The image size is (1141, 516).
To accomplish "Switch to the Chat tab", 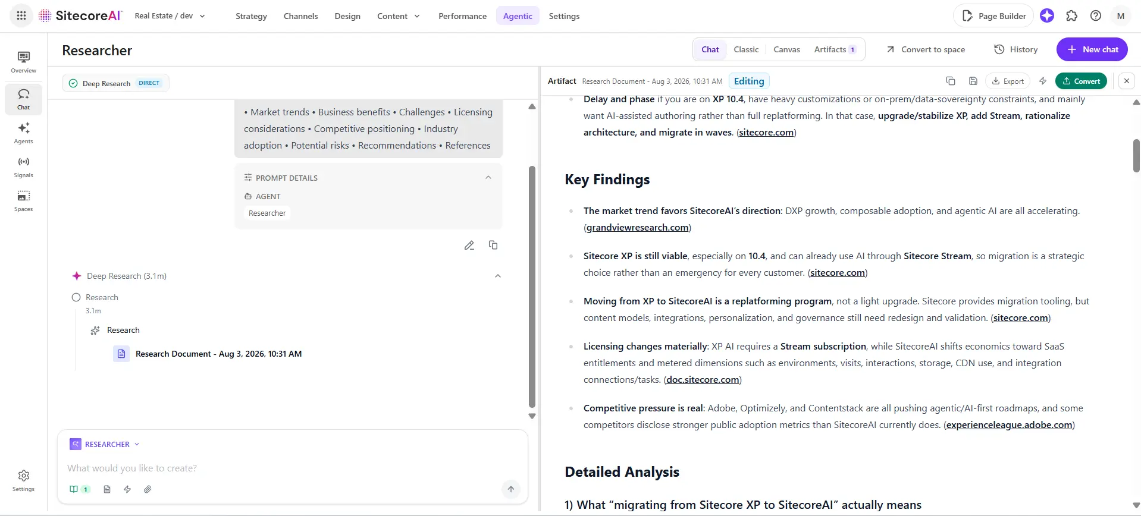I will tap(710, 49).
